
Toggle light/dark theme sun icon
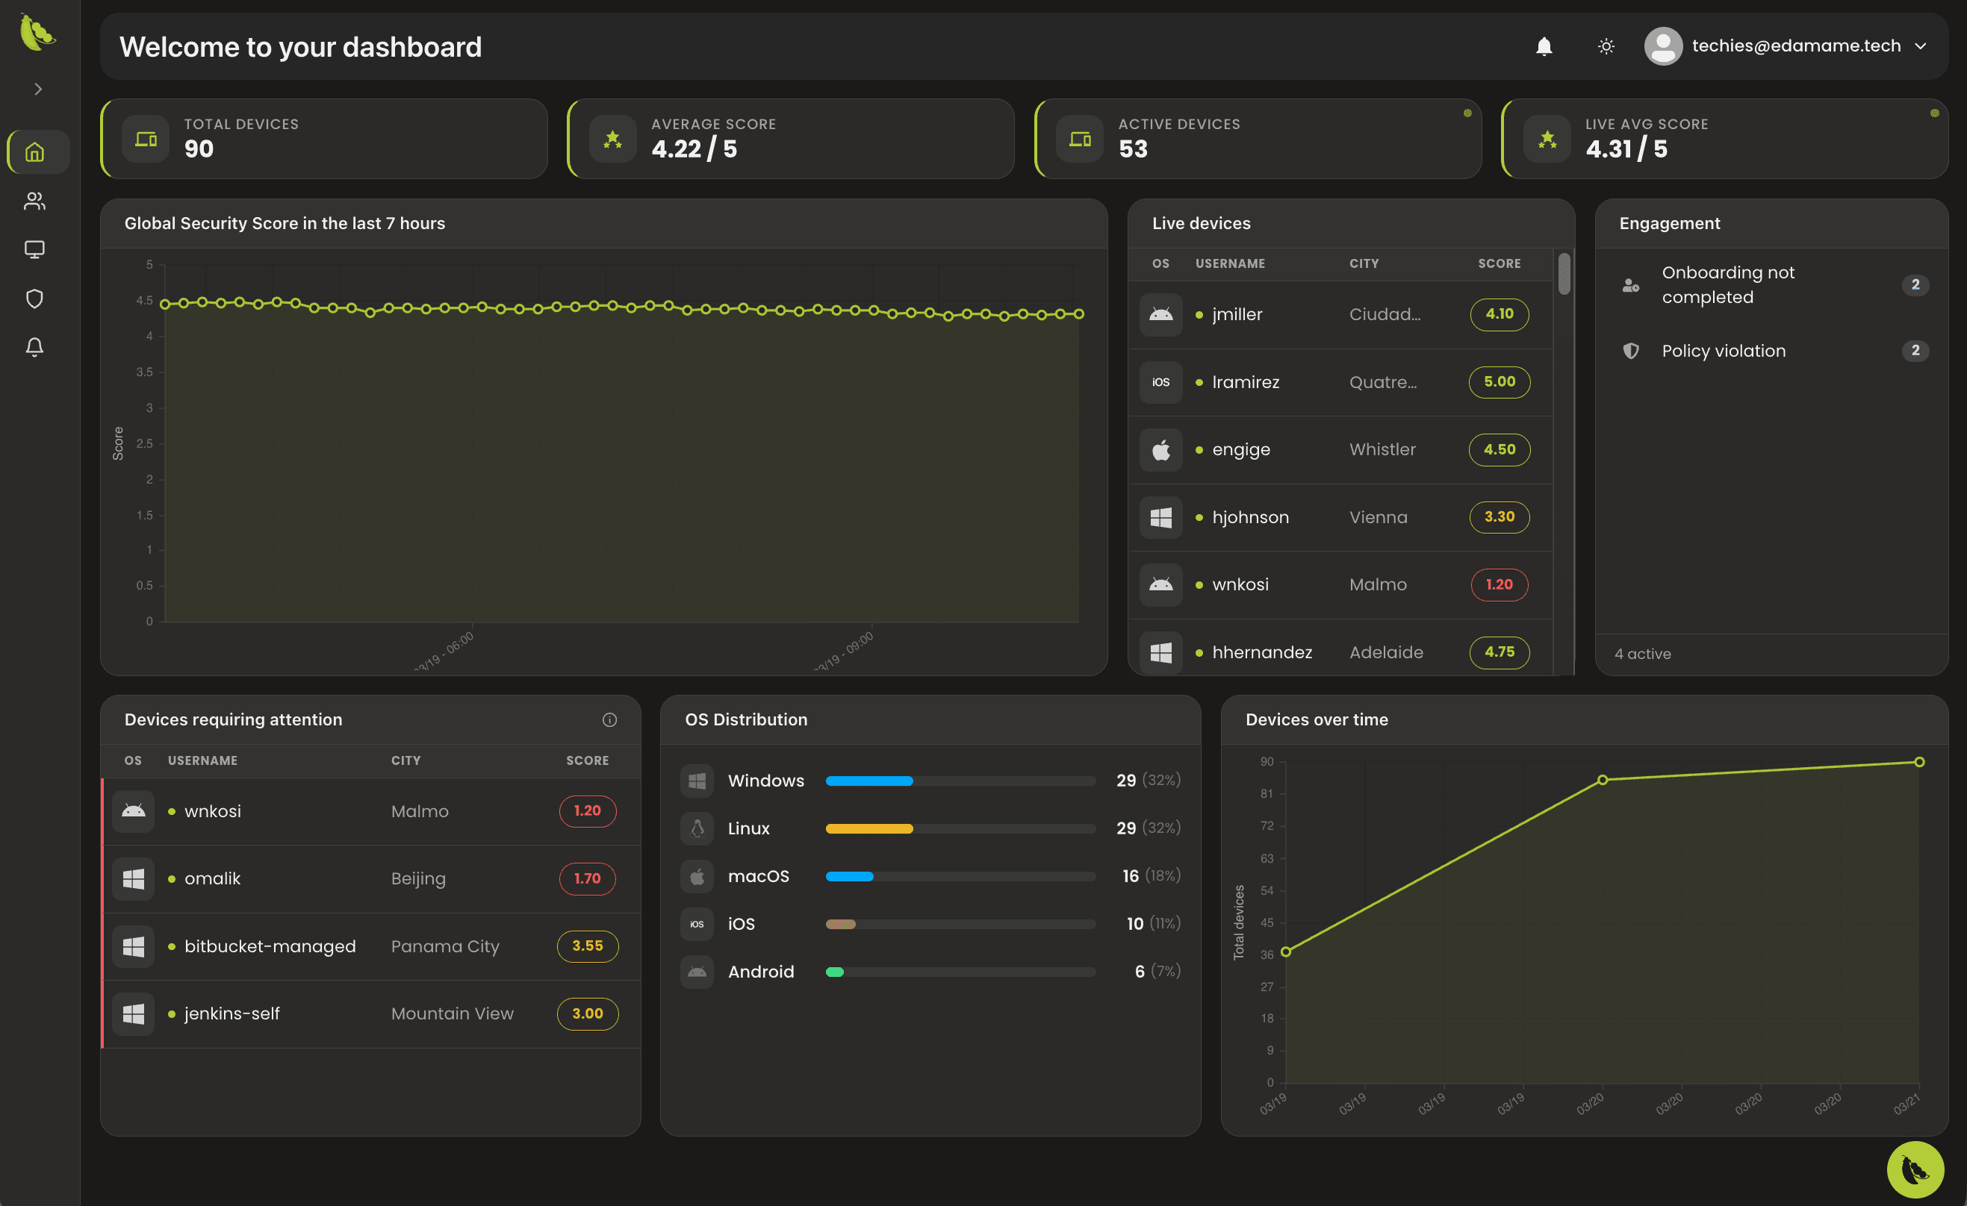[1606, 46]
